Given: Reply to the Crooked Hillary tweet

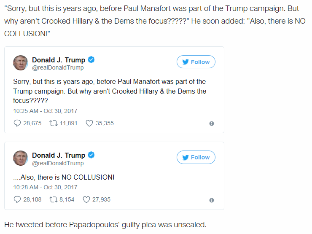Looking at the screenshot, I should [x=17, y=124].
